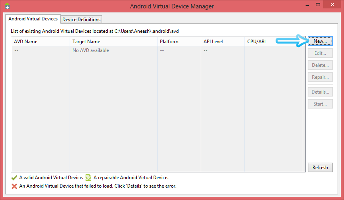Image resolution: width=344 pixels, height=200 pixels.
Task: Sort by AVD Name column header
Action: (x=40, y=42)
